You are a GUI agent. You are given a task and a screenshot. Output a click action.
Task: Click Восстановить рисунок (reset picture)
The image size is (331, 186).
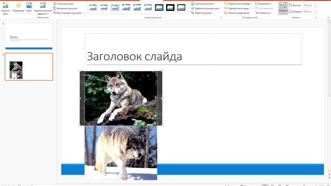click(x=67, y=13)
